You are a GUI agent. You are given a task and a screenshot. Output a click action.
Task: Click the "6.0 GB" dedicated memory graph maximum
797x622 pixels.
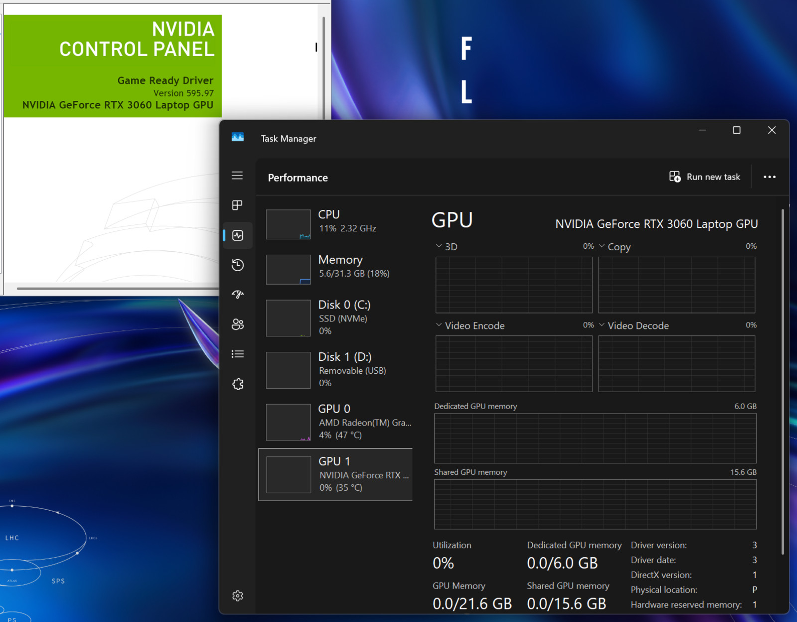pyautogui.click(x=745, y=406)
